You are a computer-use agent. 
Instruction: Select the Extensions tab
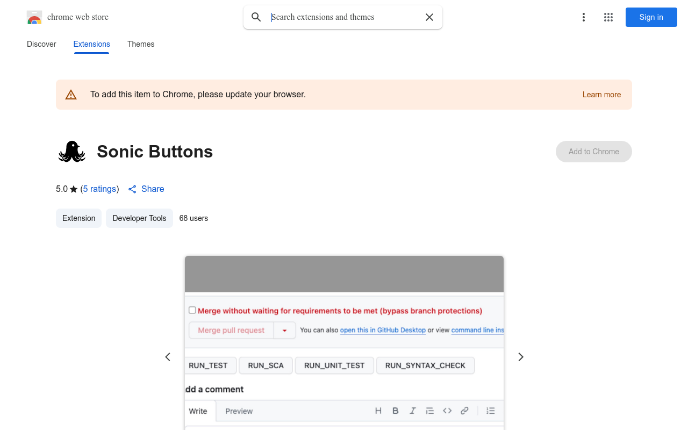tap(92, 44)
